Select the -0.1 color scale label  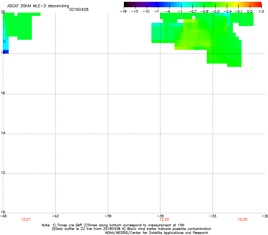[239, 12]
